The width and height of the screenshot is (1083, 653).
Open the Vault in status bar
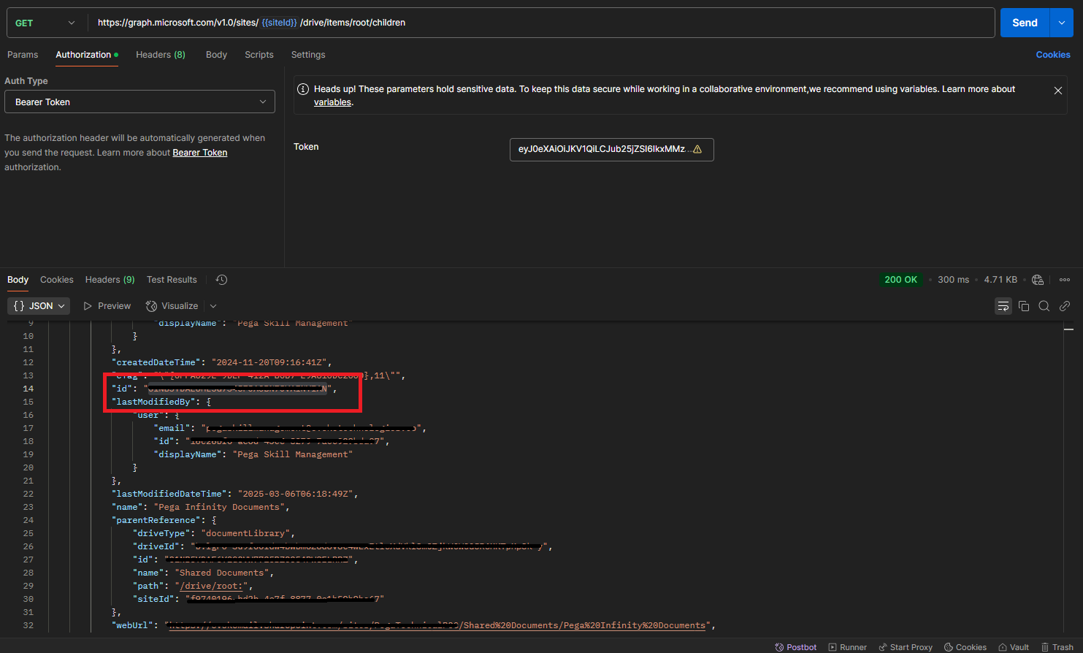1014,647
